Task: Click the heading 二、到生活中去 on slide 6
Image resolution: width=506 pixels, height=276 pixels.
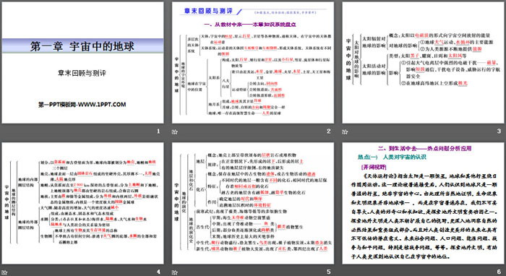Action: point(425,148)
